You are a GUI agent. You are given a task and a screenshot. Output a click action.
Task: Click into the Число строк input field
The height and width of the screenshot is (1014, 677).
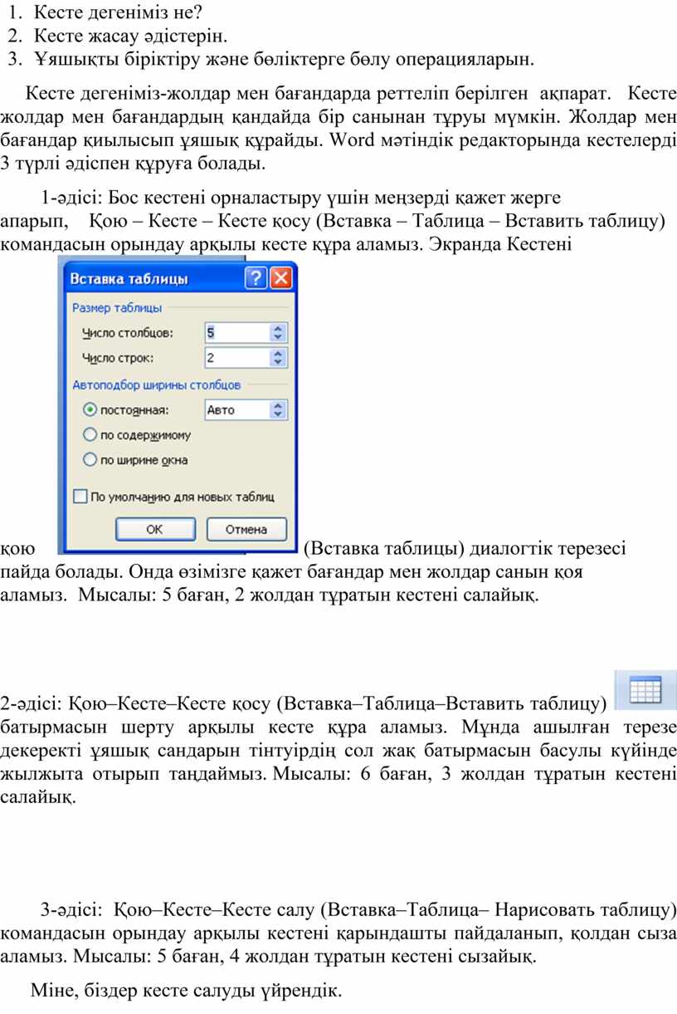(x=236, y=359)
